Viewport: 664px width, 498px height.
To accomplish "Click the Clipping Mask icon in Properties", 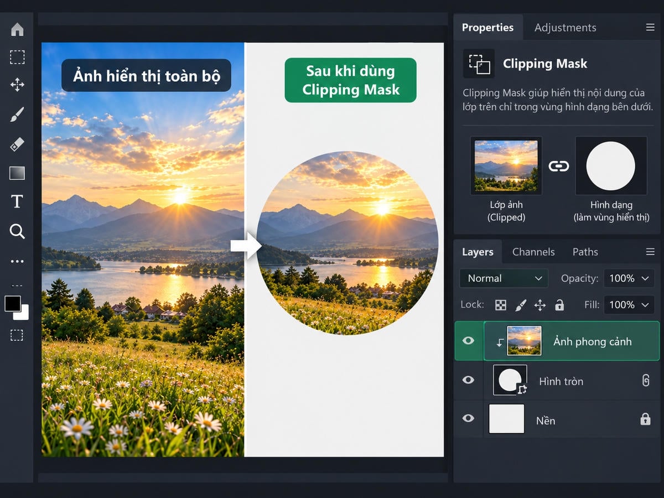I will (479, 64).
